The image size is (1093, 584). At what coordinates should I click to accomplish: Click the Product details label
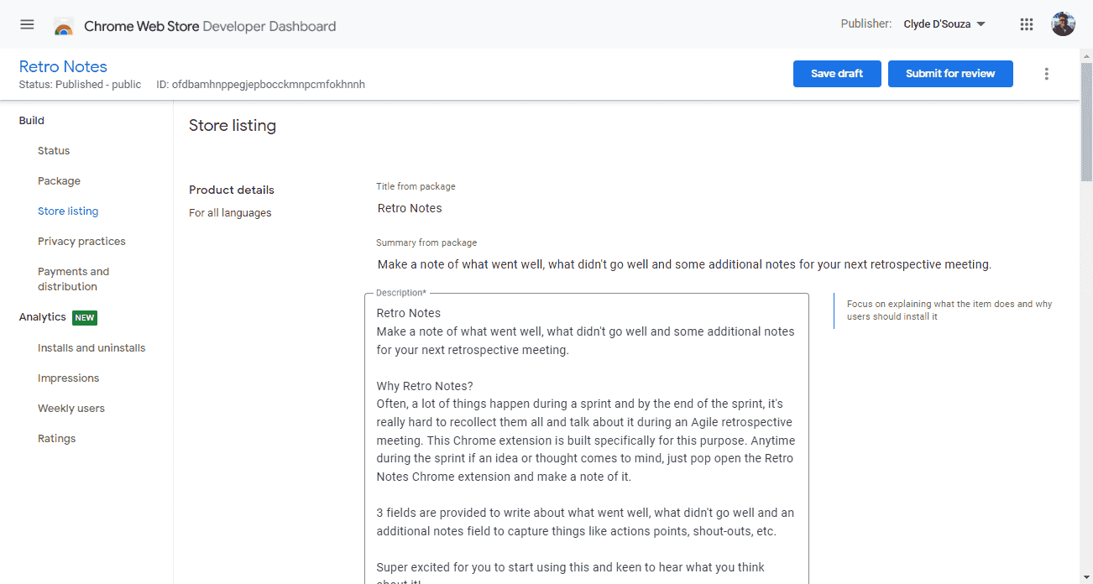[x=232, y=190]
